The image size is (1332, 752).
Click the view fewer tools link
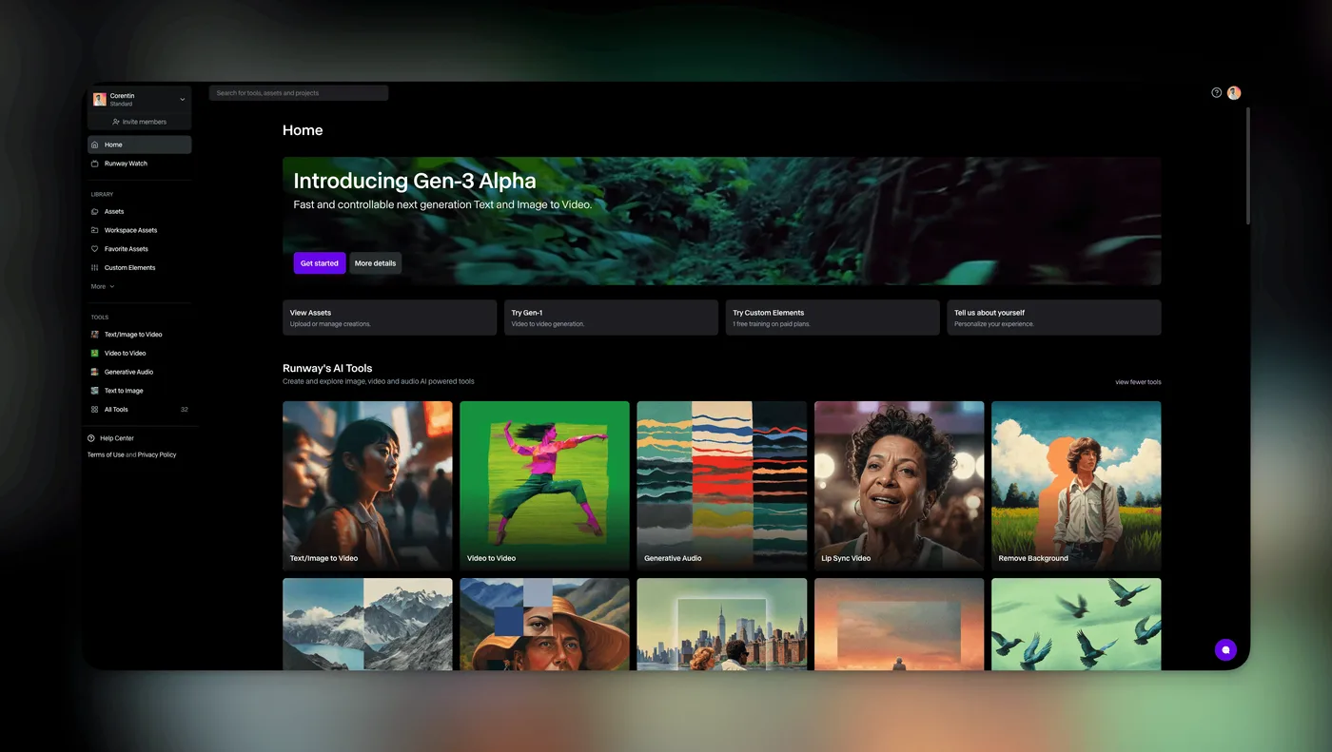(x=1138, y=382)
